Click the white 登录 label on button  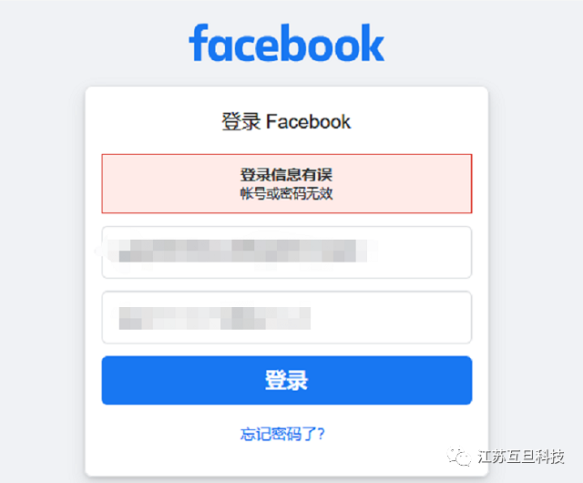[x=287, y=380]
